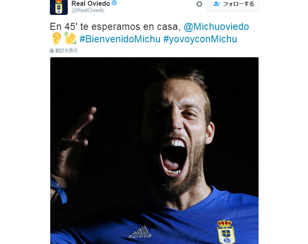Click the tweet text 'En 45' te esperamos'
Image resolution: width=308 pixels, height=244 pixels.
95,27
